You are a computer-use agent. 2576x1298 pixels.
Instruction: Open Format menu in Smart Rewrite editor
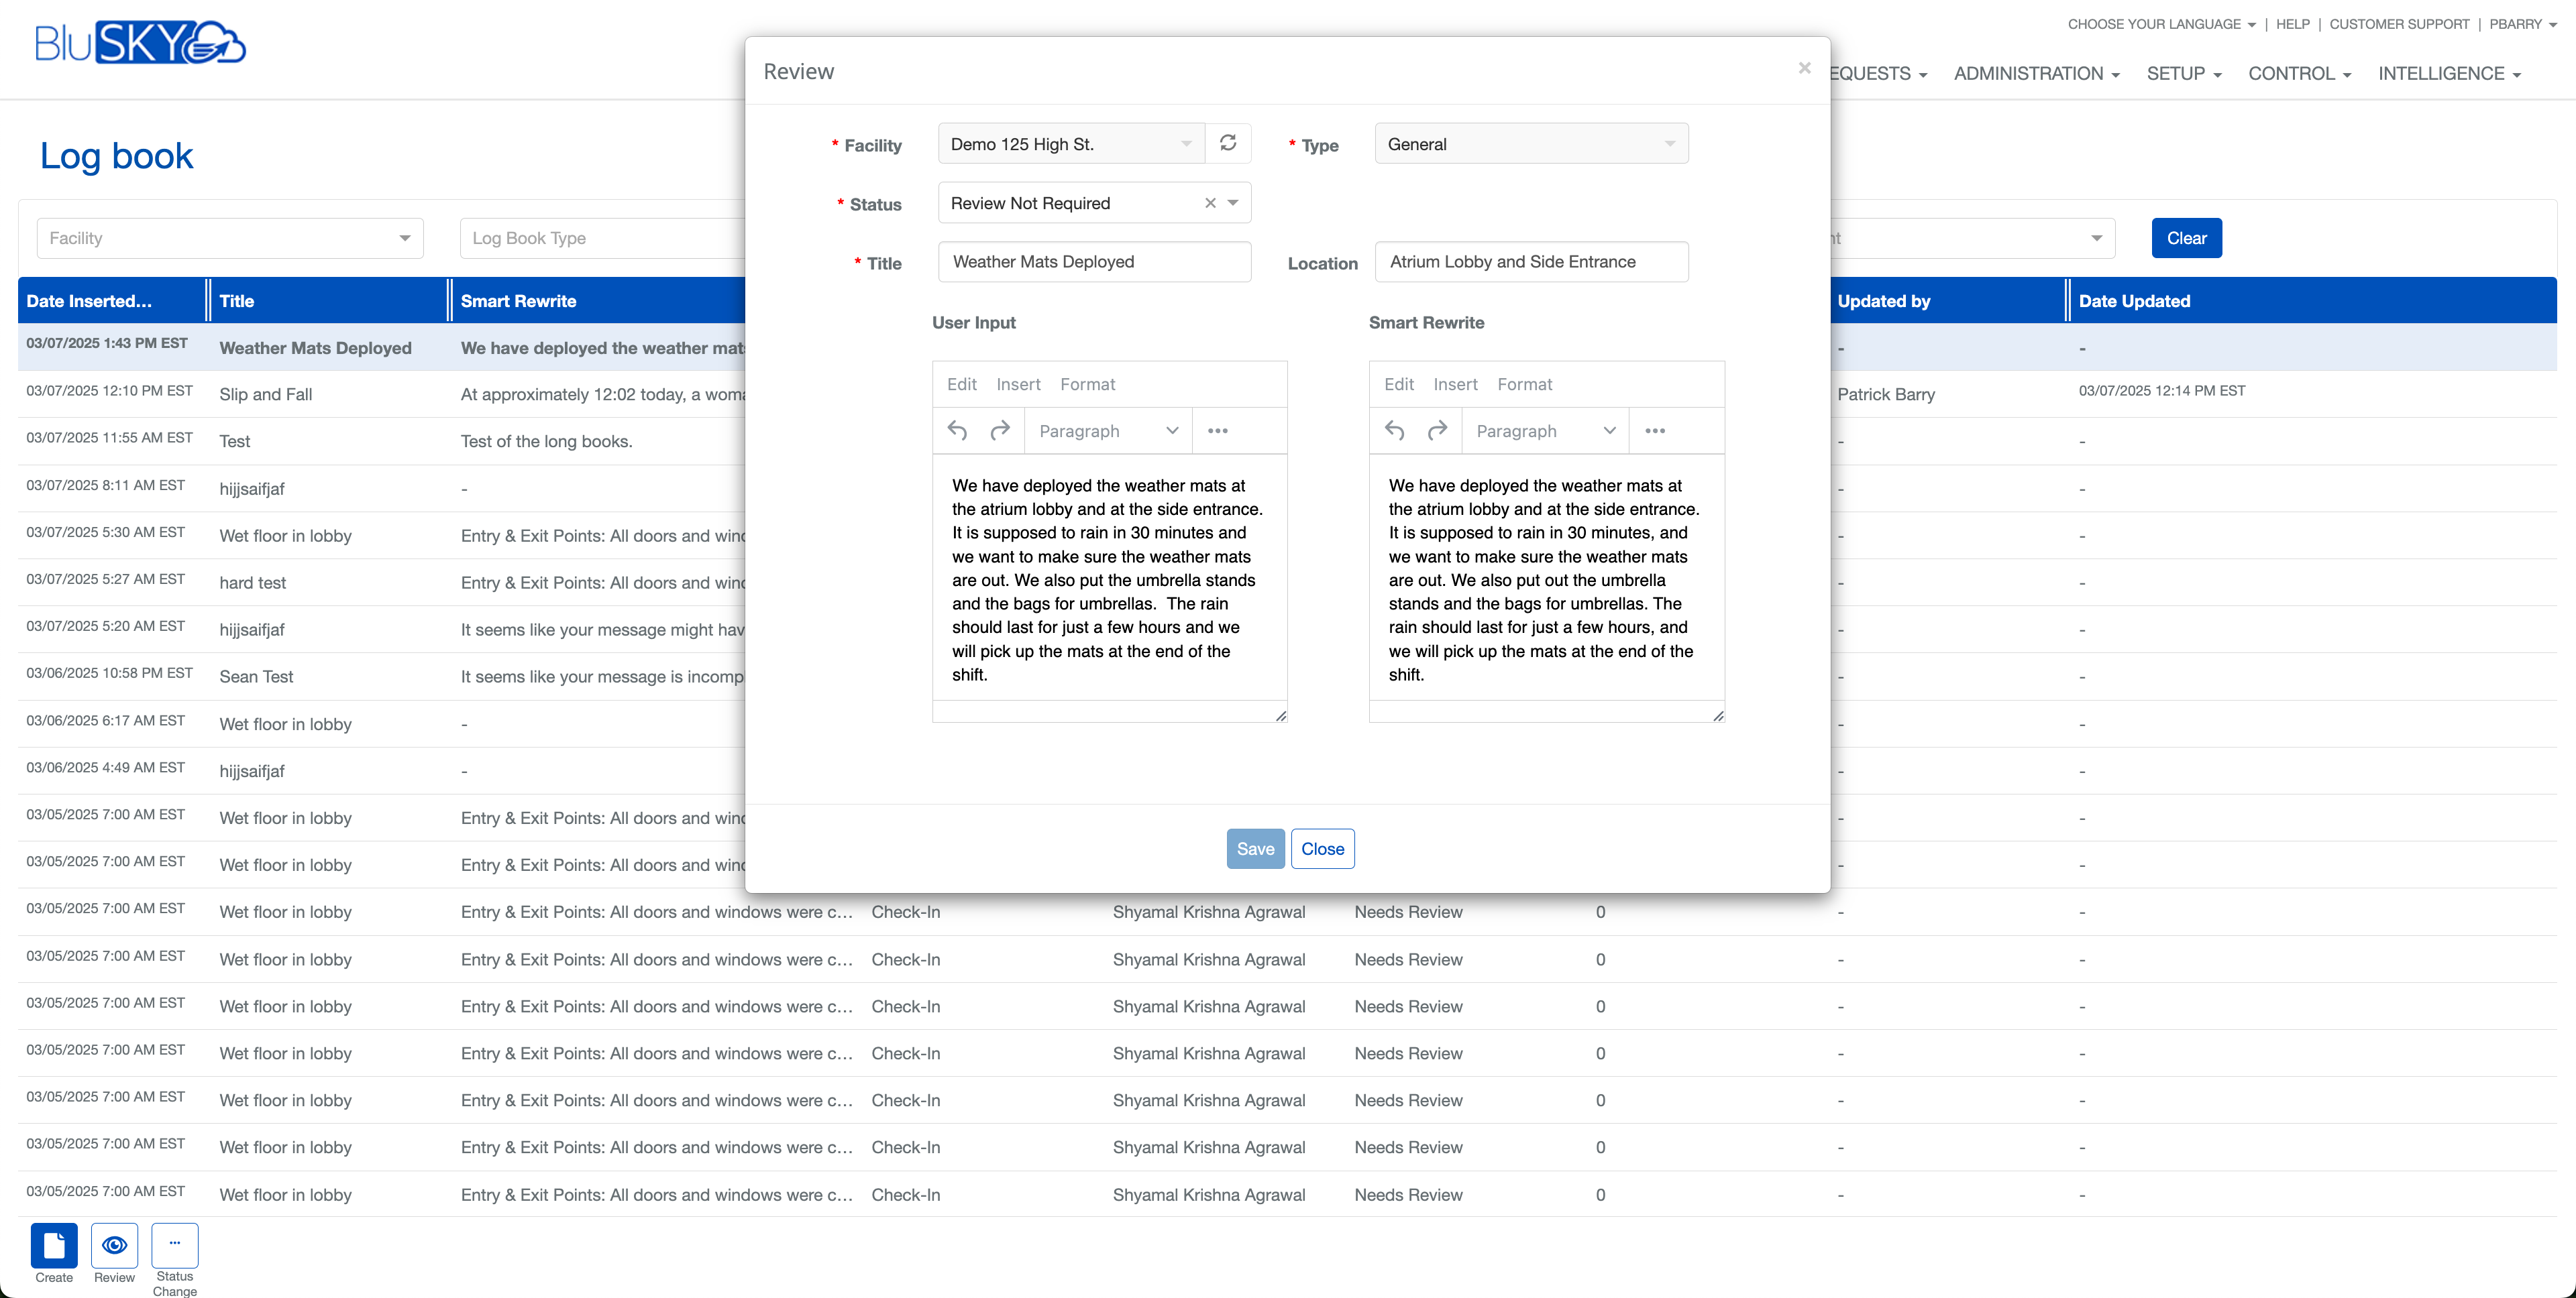1524,383
